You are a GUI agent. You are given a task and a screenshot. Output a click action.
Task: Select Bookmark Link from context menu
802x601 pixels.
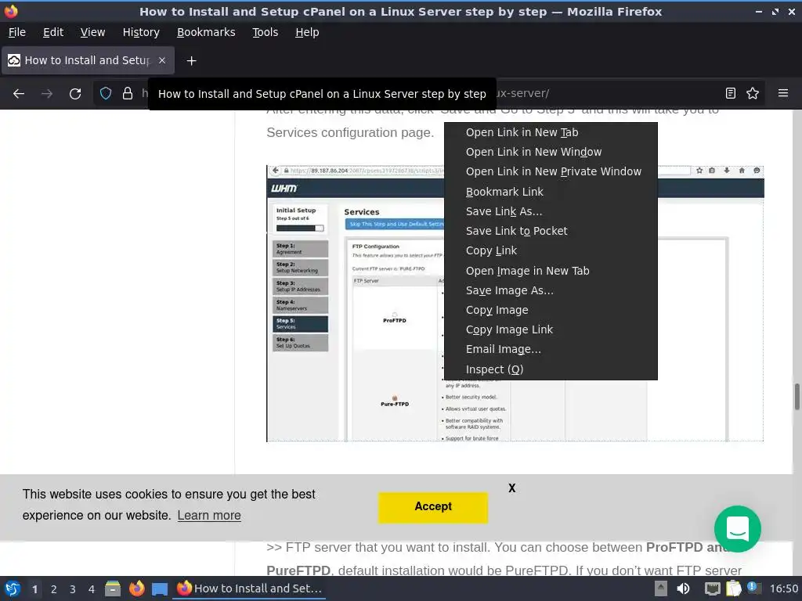[551, 192]
